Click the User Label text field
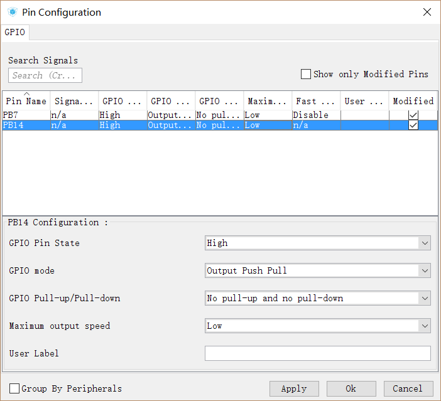This screenshot has height=401, width=441. 317,353
